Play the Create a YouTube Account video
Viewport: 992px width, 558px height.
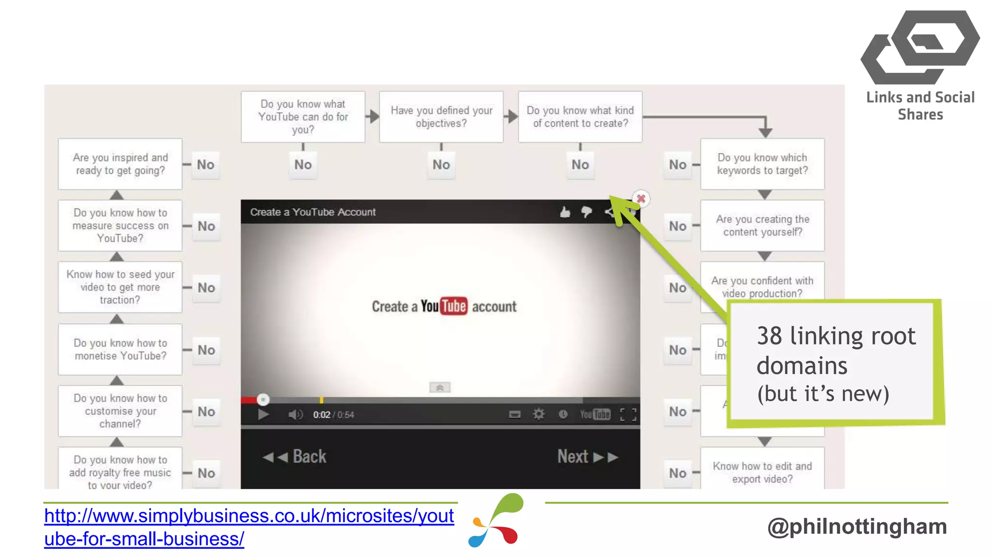tap(263, 415)
